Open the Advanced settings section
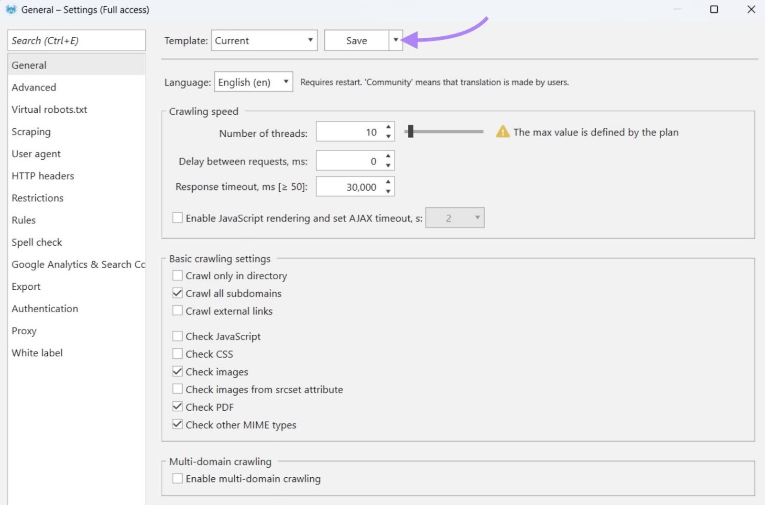 pyautogui.click(x=33, y=87)
